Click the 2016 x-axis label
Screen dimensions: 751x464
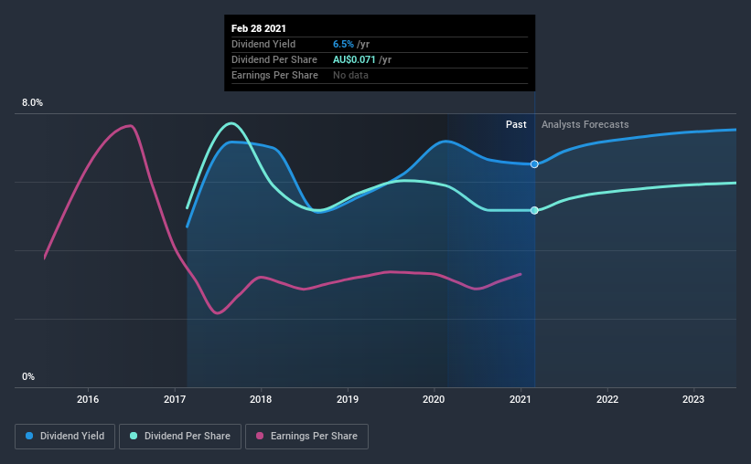pos(88,399)
